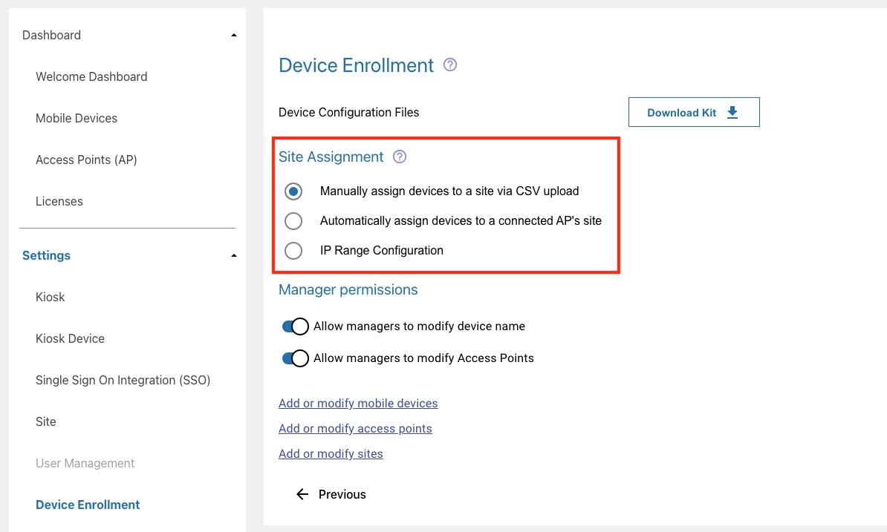The image size is (887, 532).
Task: Open the Welcome Dashboard page
Action: 91,76
